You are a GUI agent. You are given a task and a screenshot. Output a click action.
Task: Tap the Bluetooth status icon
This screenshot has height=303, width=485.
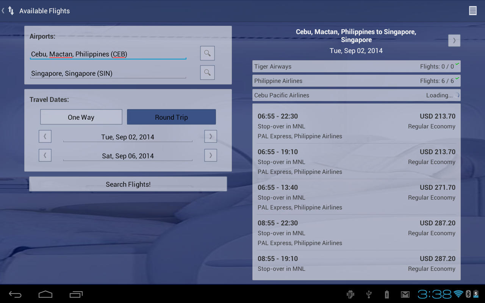(468, 294)
